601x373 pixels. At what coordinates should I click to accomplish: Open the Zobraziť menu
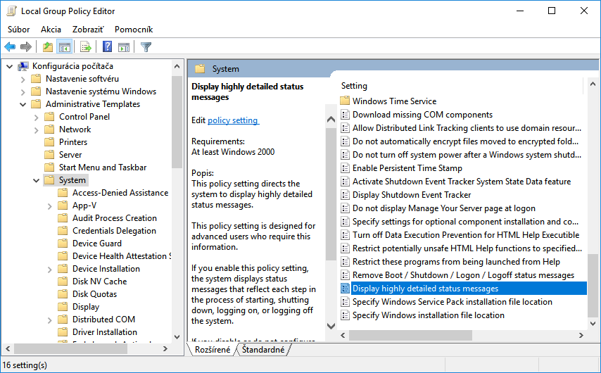pos(88,30)
